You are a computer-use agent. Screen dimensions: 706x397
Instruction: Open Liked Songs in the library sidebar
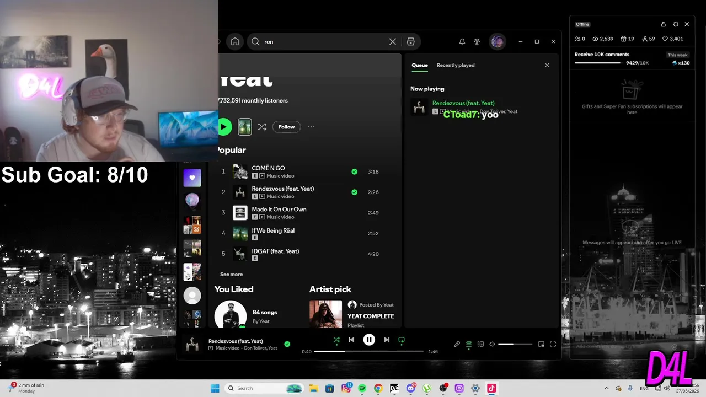tap(192, 178)
